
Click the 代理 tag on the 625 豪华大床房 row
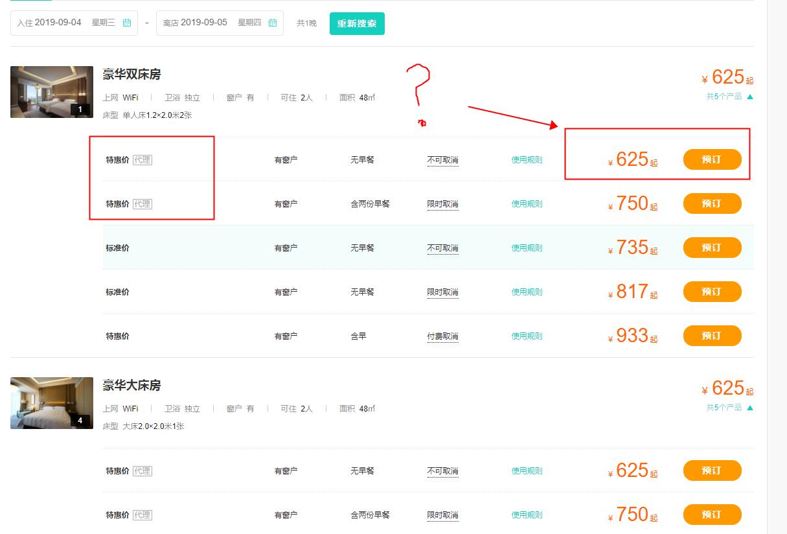[142, 471]
